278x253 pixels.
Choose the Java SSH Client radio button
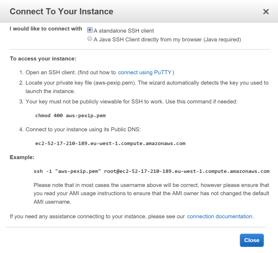[90, 39]
